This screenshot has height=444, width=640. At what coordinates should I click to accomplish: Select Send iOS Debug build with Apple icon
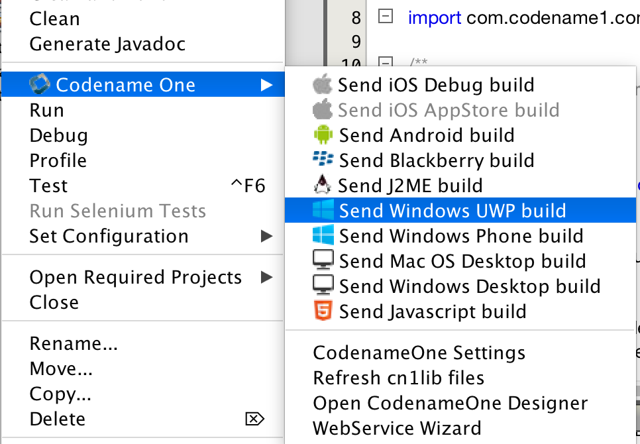(323, 85)
